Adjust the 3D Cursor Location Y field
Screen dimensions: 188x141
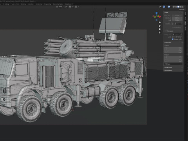(x=173, y=50)
